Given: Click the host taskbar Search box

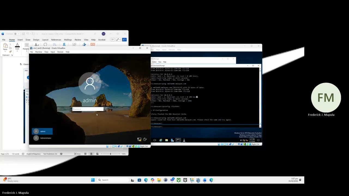Looking at the screenshot, I should click(x=112, y=180).
